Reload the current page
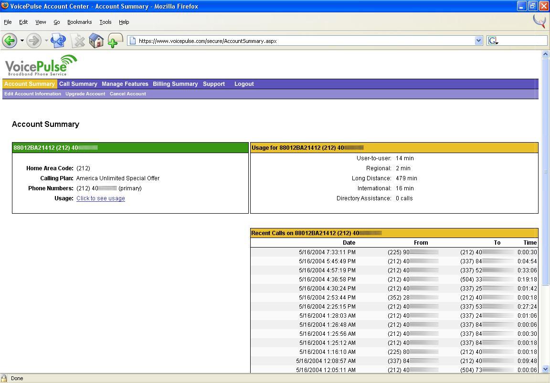The width and height of the screenshot is (550, 383). [x=58, y=41]
